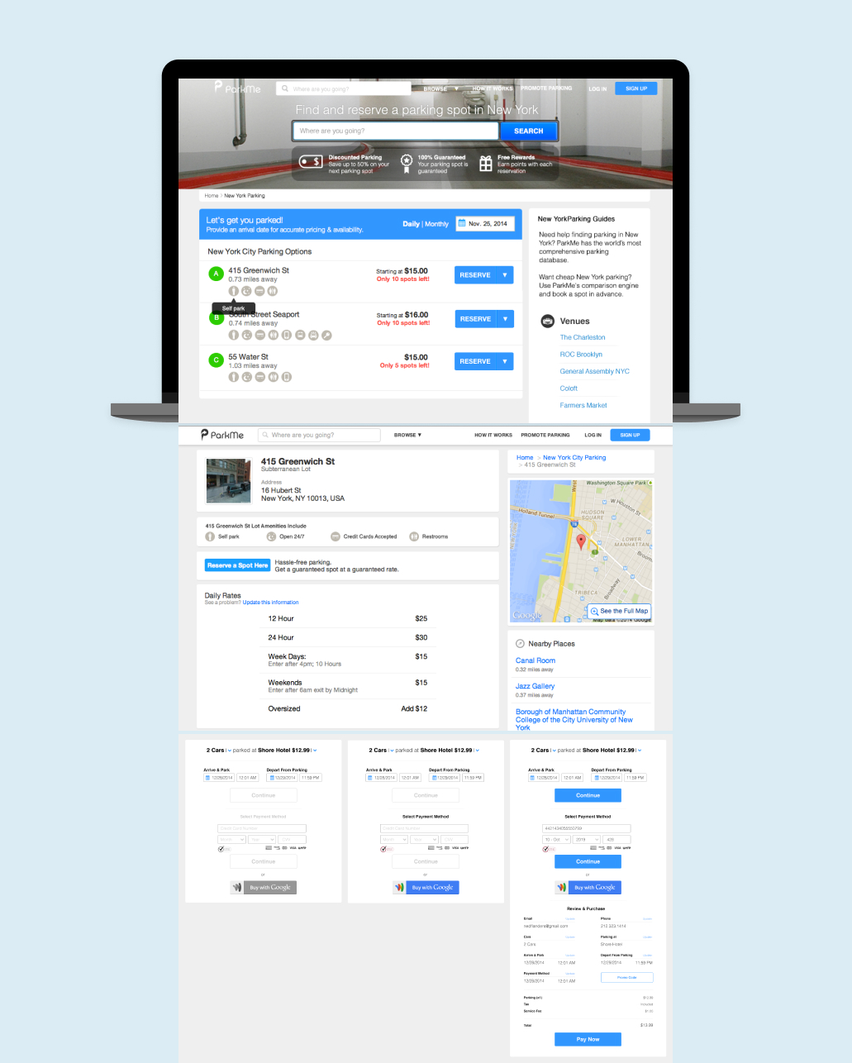
Task: Click the Restrooms amenity icon on detail page
Action: coord(414,536)
